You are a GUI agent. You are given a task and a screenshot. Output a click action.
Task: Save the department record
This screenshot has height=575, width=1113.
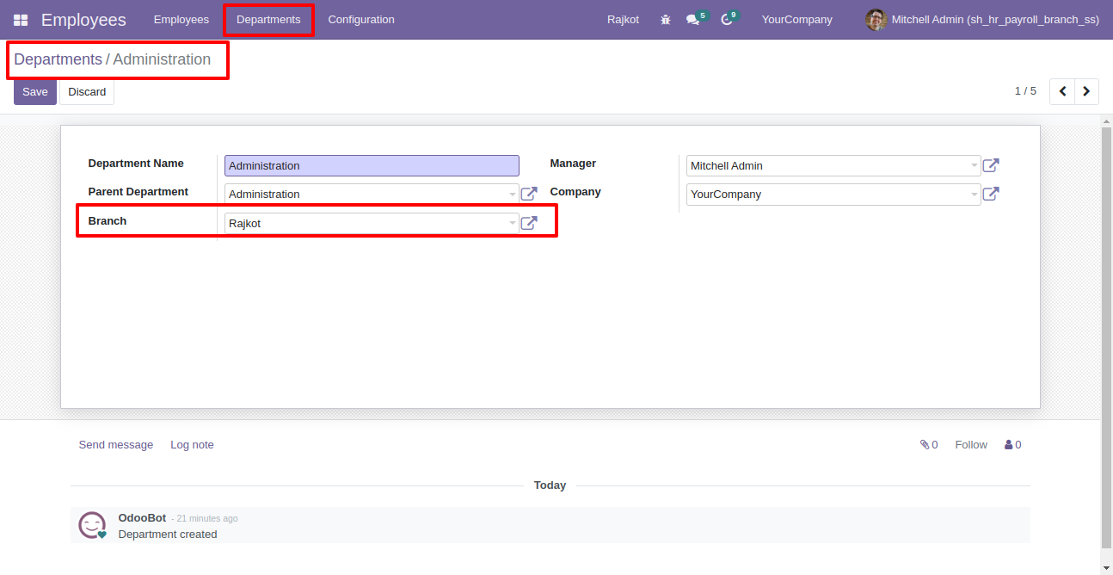point(35,92)
